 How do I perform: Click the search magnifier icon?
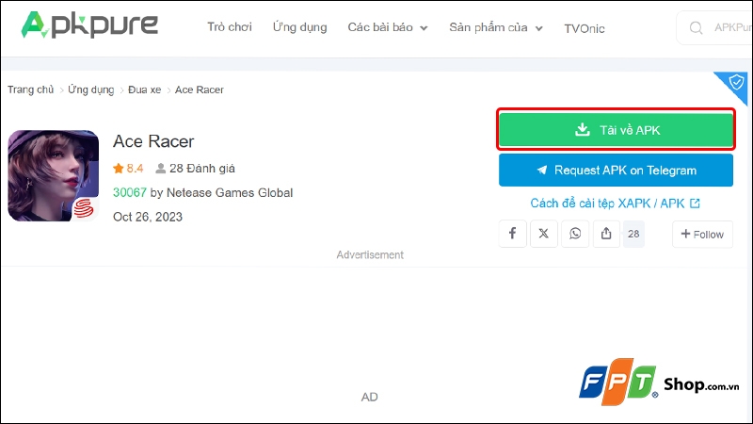[x=696, y=28]
